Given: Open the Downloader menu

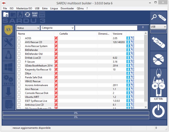Looking at the screenshot, I should pos(67,8).
